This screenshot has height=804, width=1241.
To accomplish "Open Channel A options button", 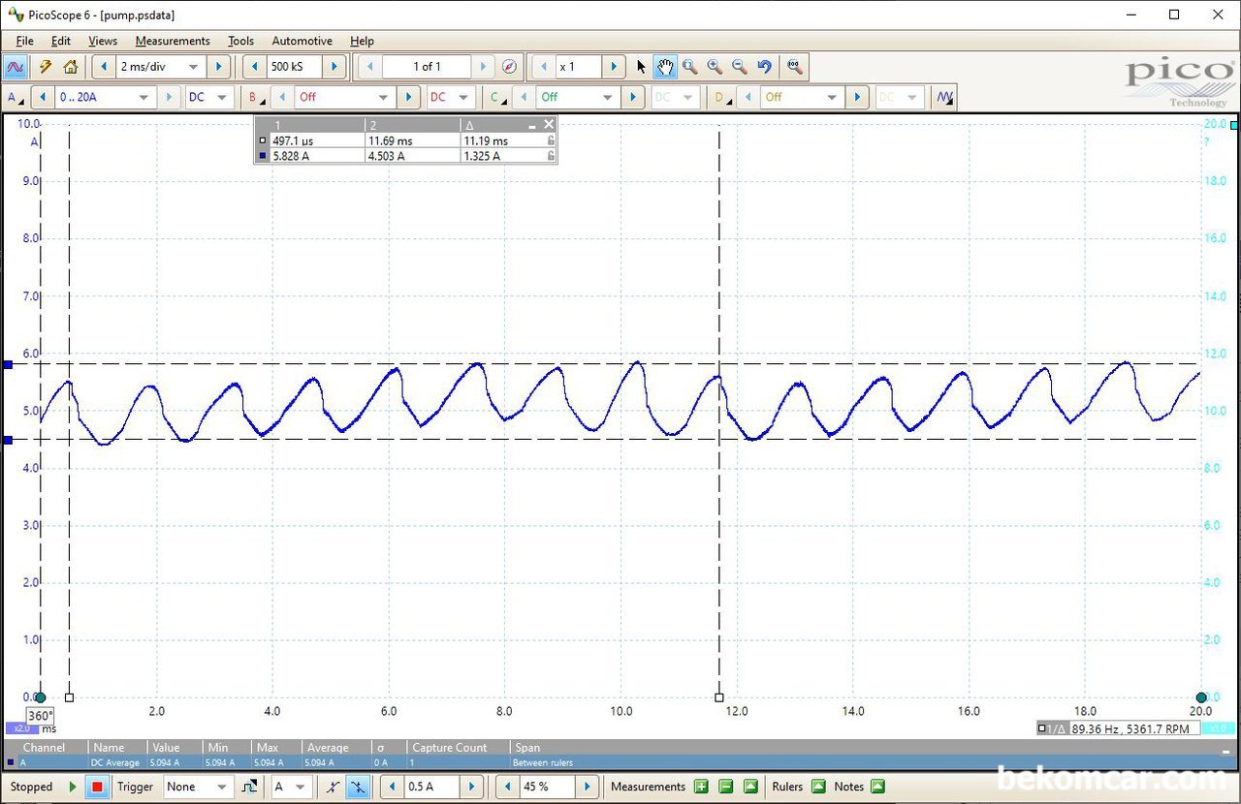I will 16,97.
